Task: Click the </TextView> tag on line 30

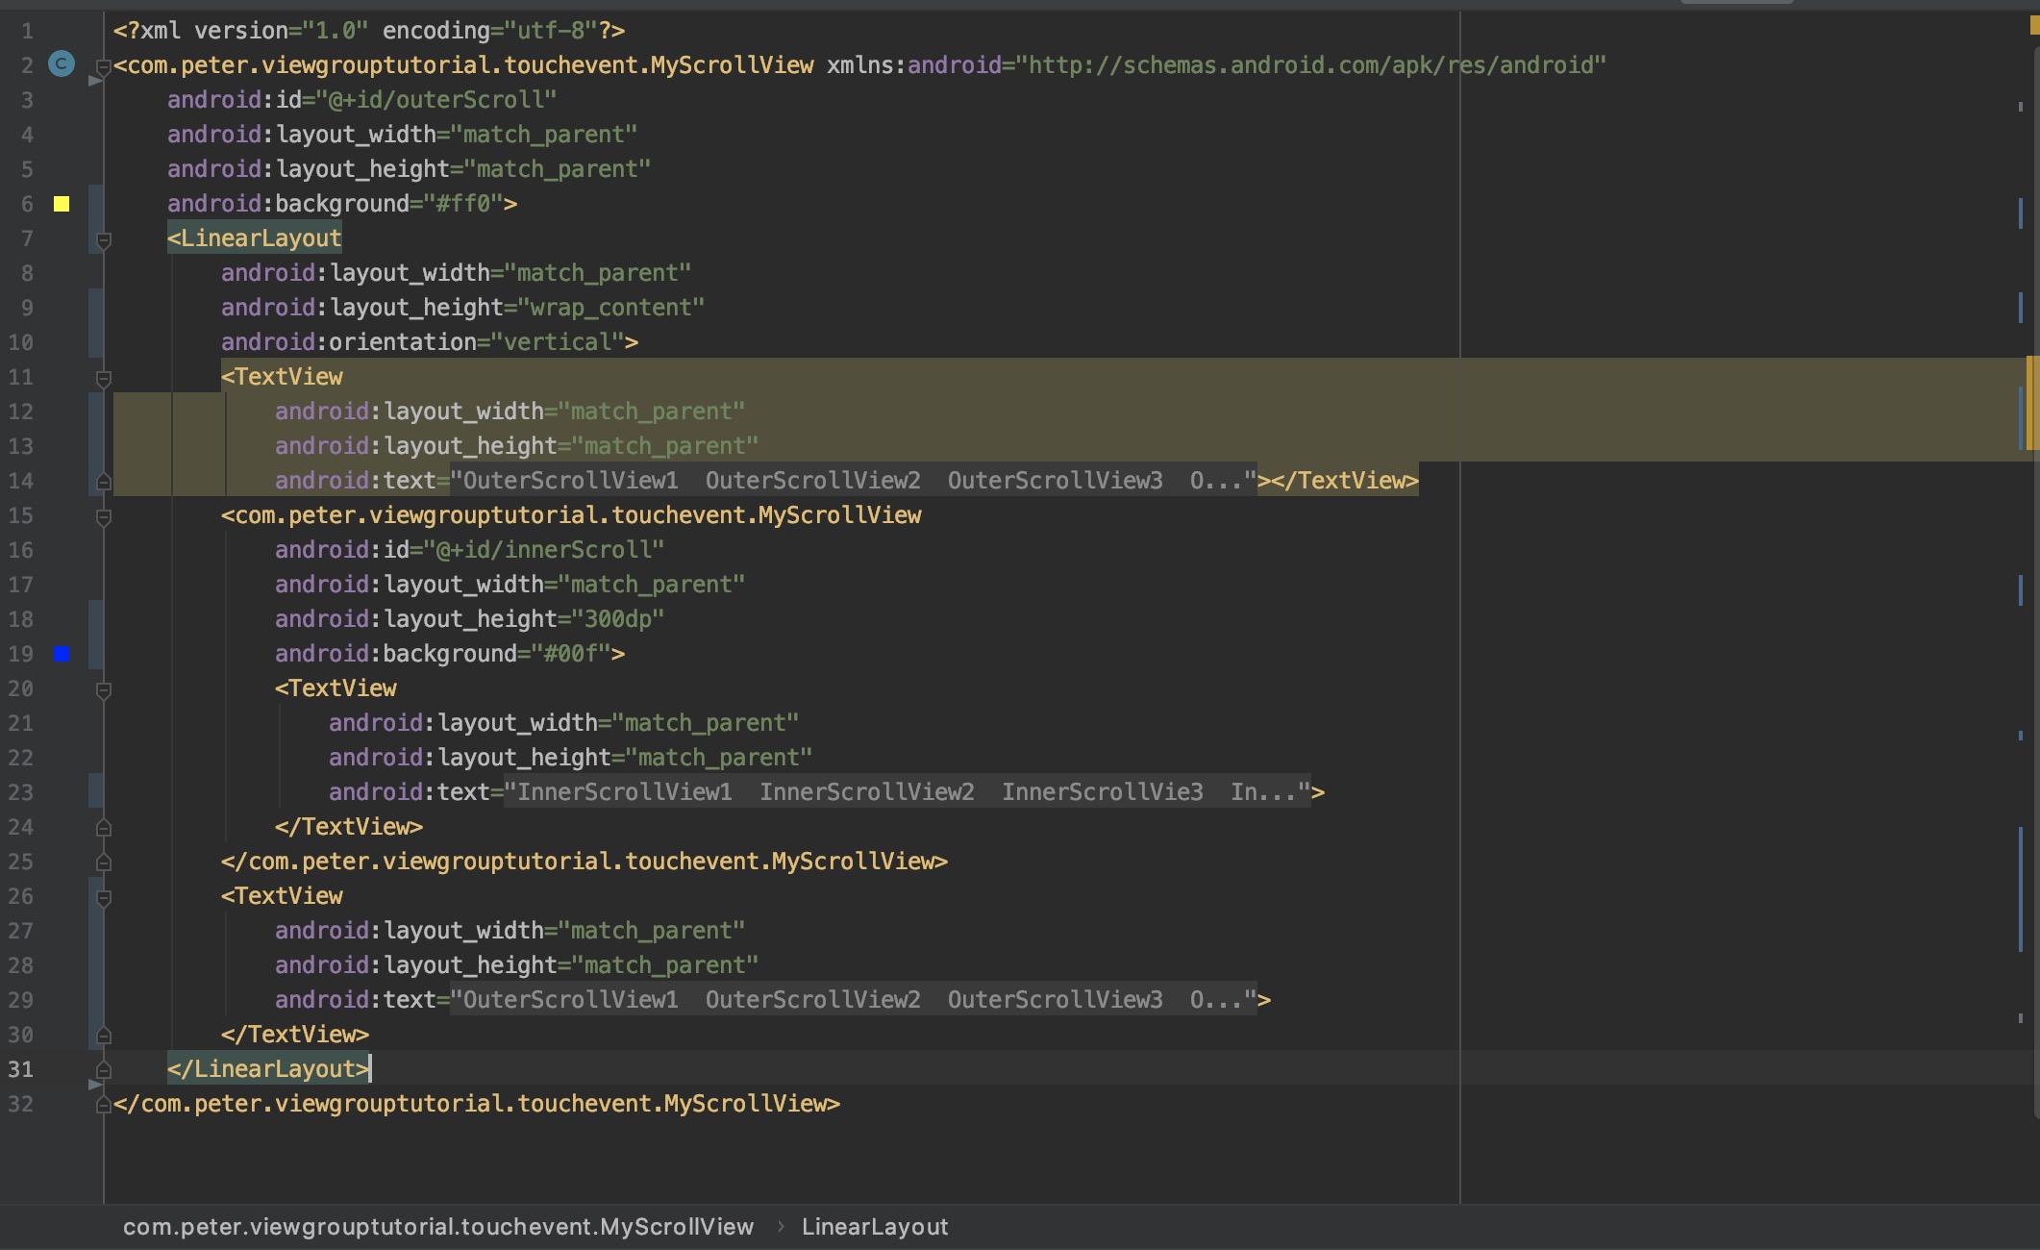Action: point(295,1035)
